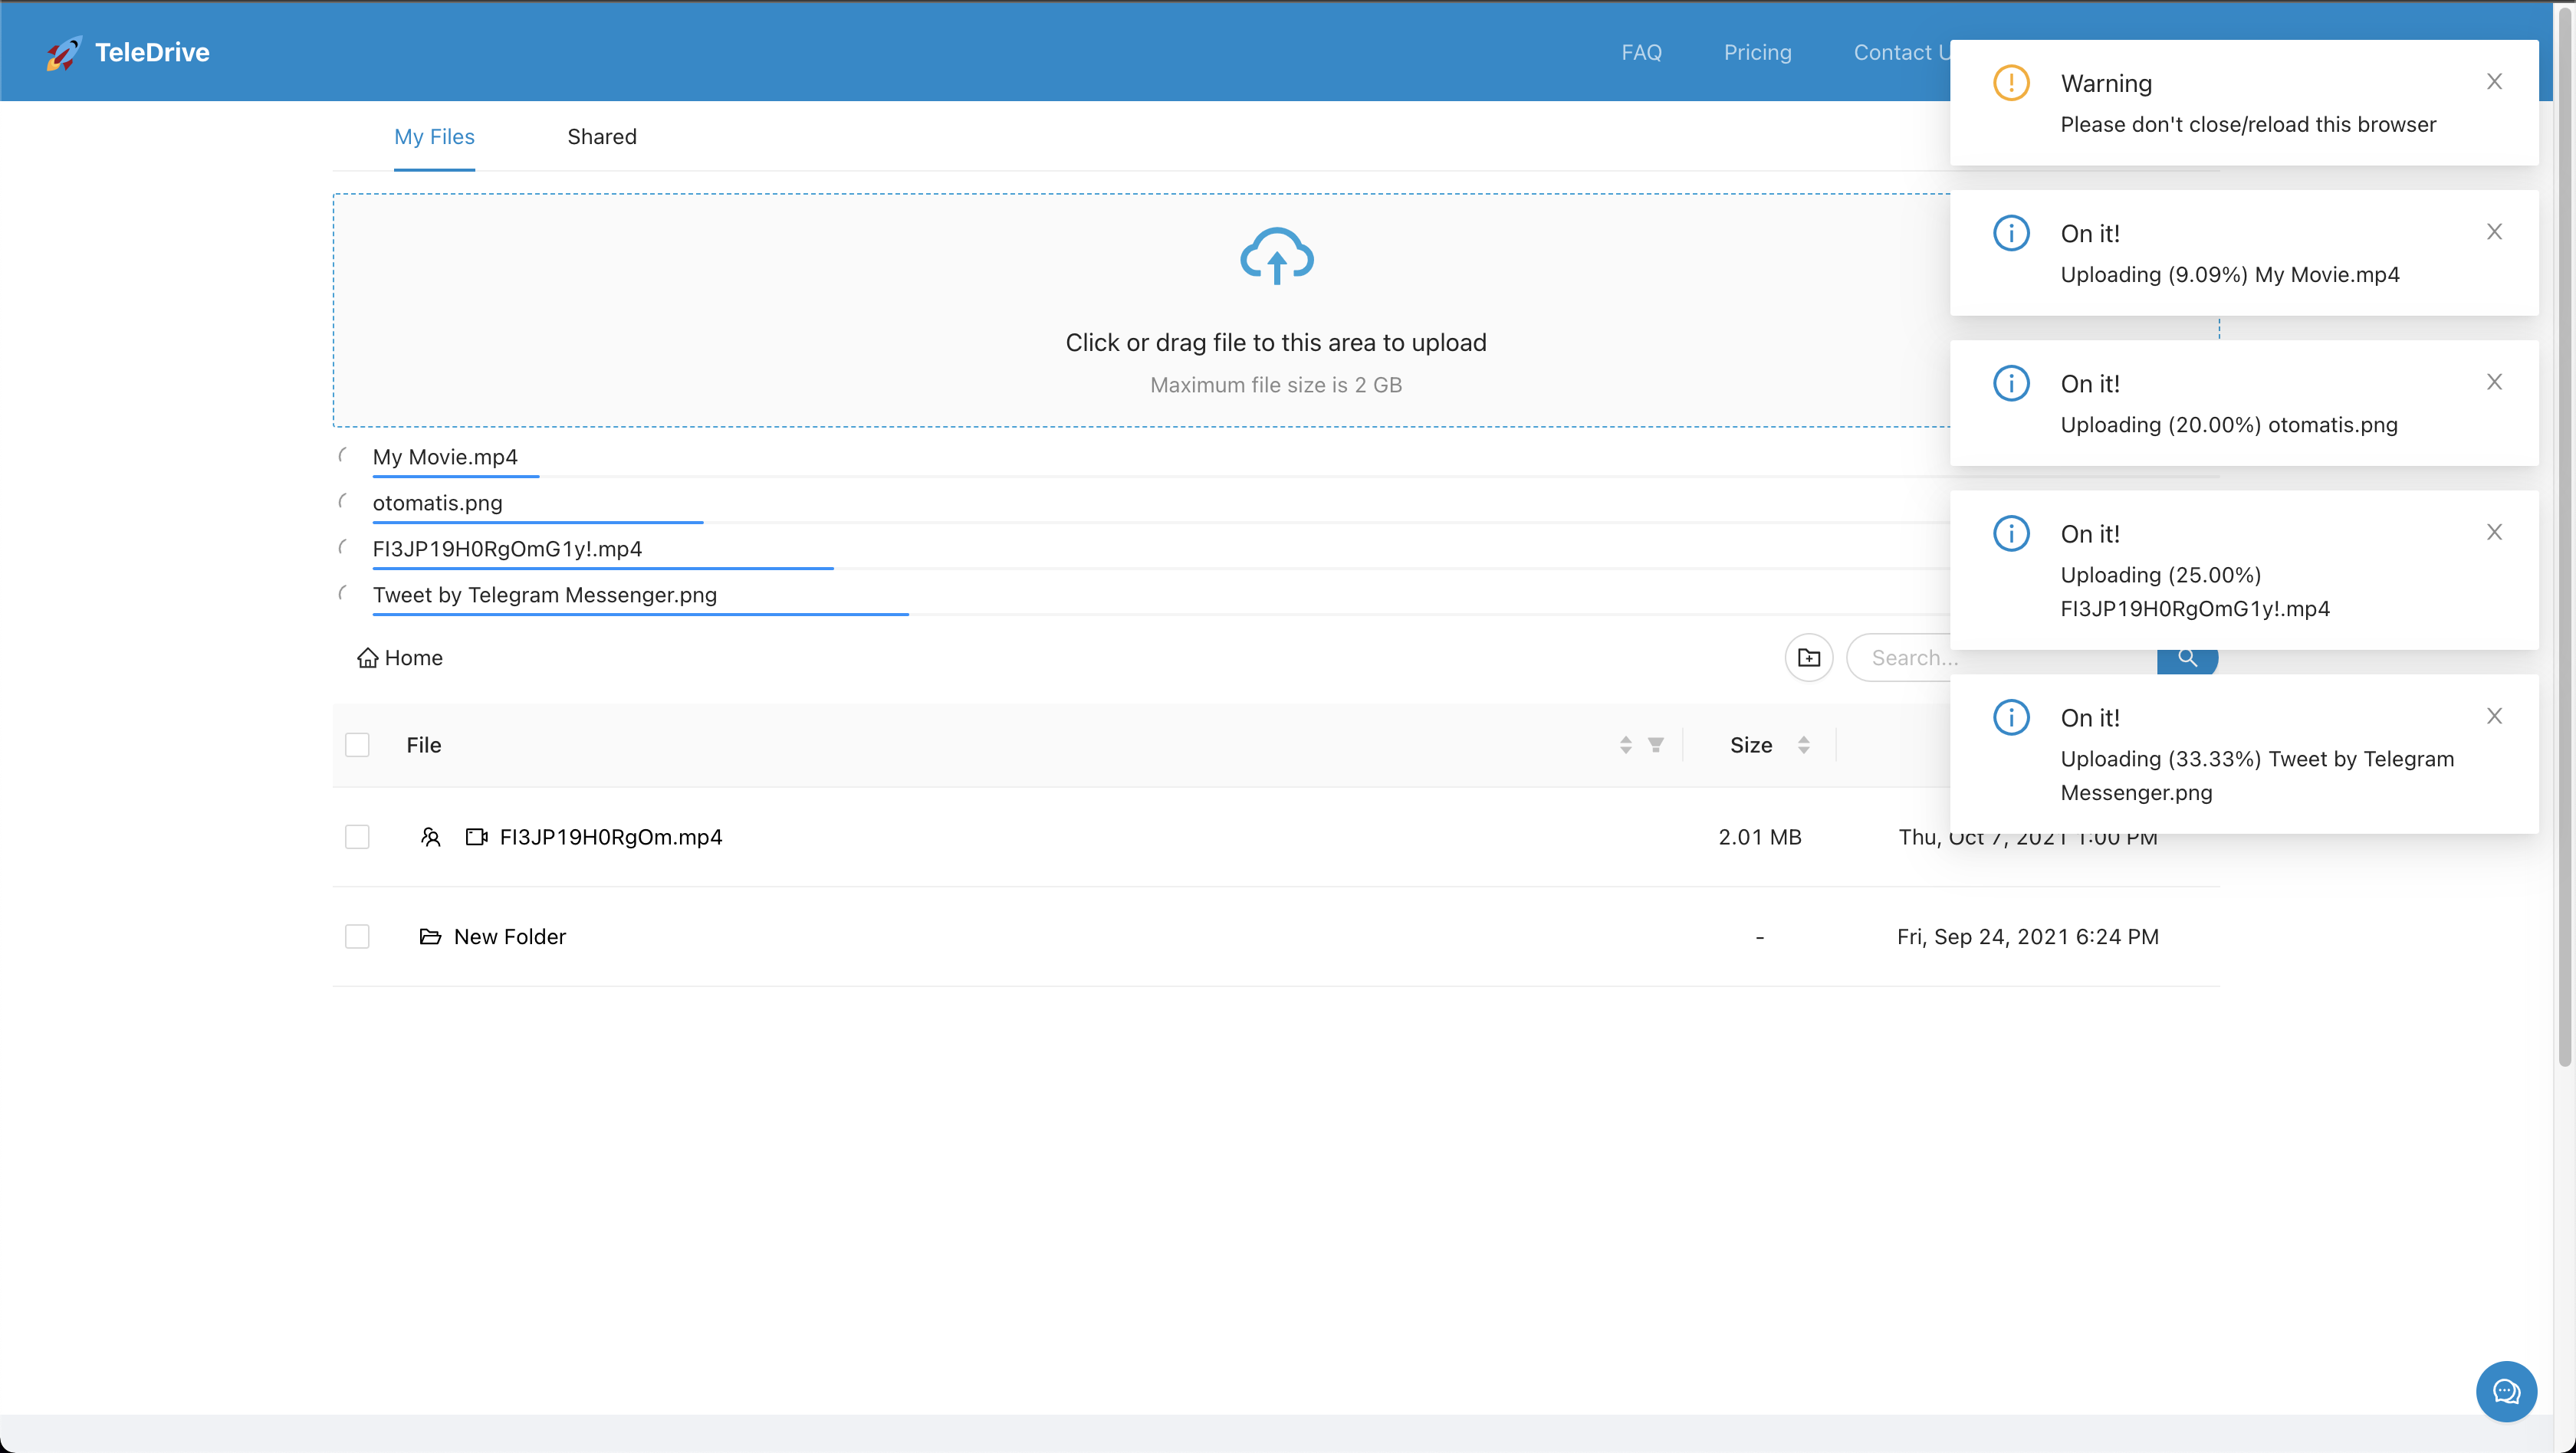This screenshot has height=1453, width=2576.
Task: Click the blue search magnifier button
Action: coord(2187,660)
